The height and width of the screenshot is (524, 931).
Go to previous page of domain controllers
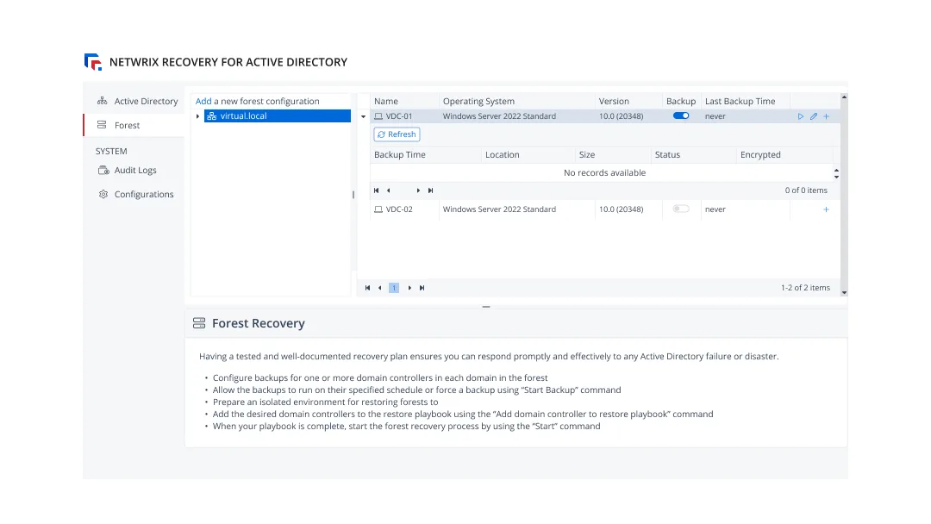[380, 288]
